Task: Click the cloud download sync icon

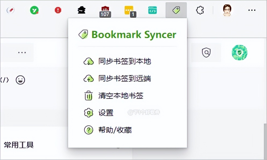Action: click(x=89, y=61)
